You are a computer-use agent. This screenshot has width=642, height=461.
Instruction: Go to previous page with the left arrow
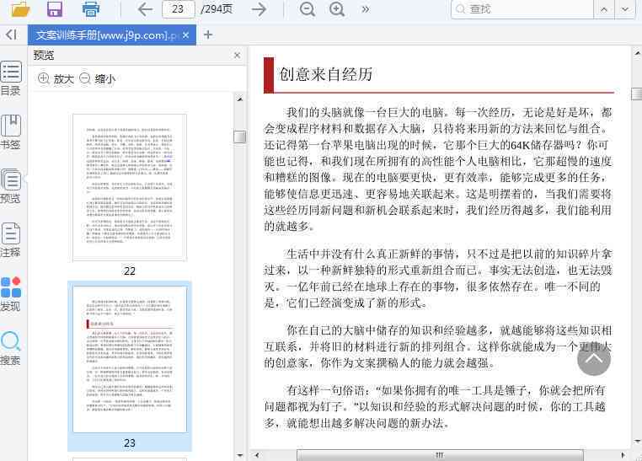coord(145,9)
